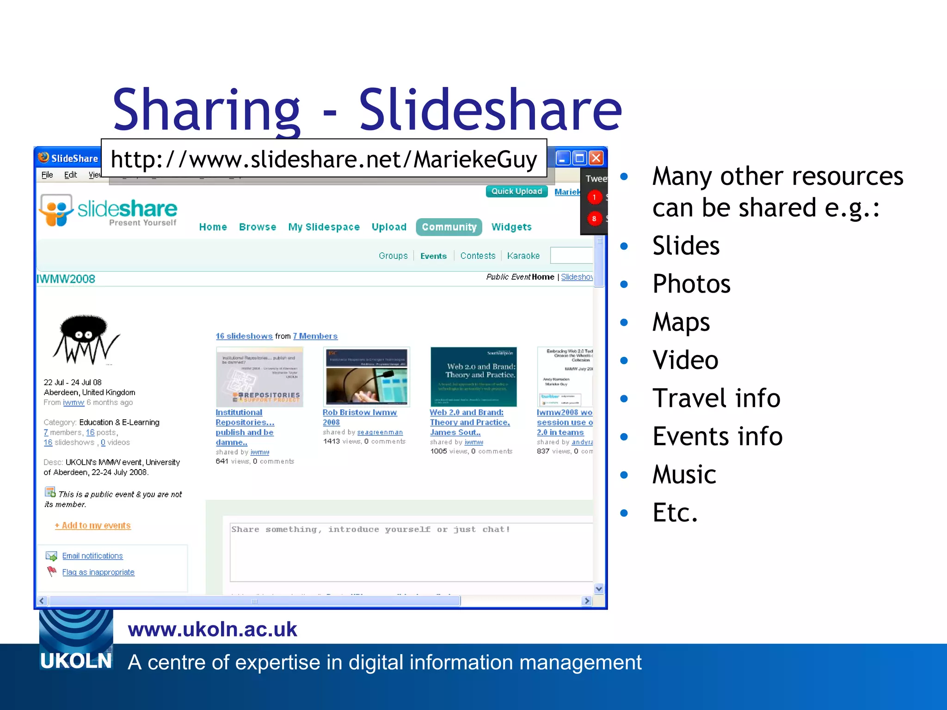Screen dimensions: 947x710
Task: Open the Contests sub-navigation link
Action: [478, 256]
